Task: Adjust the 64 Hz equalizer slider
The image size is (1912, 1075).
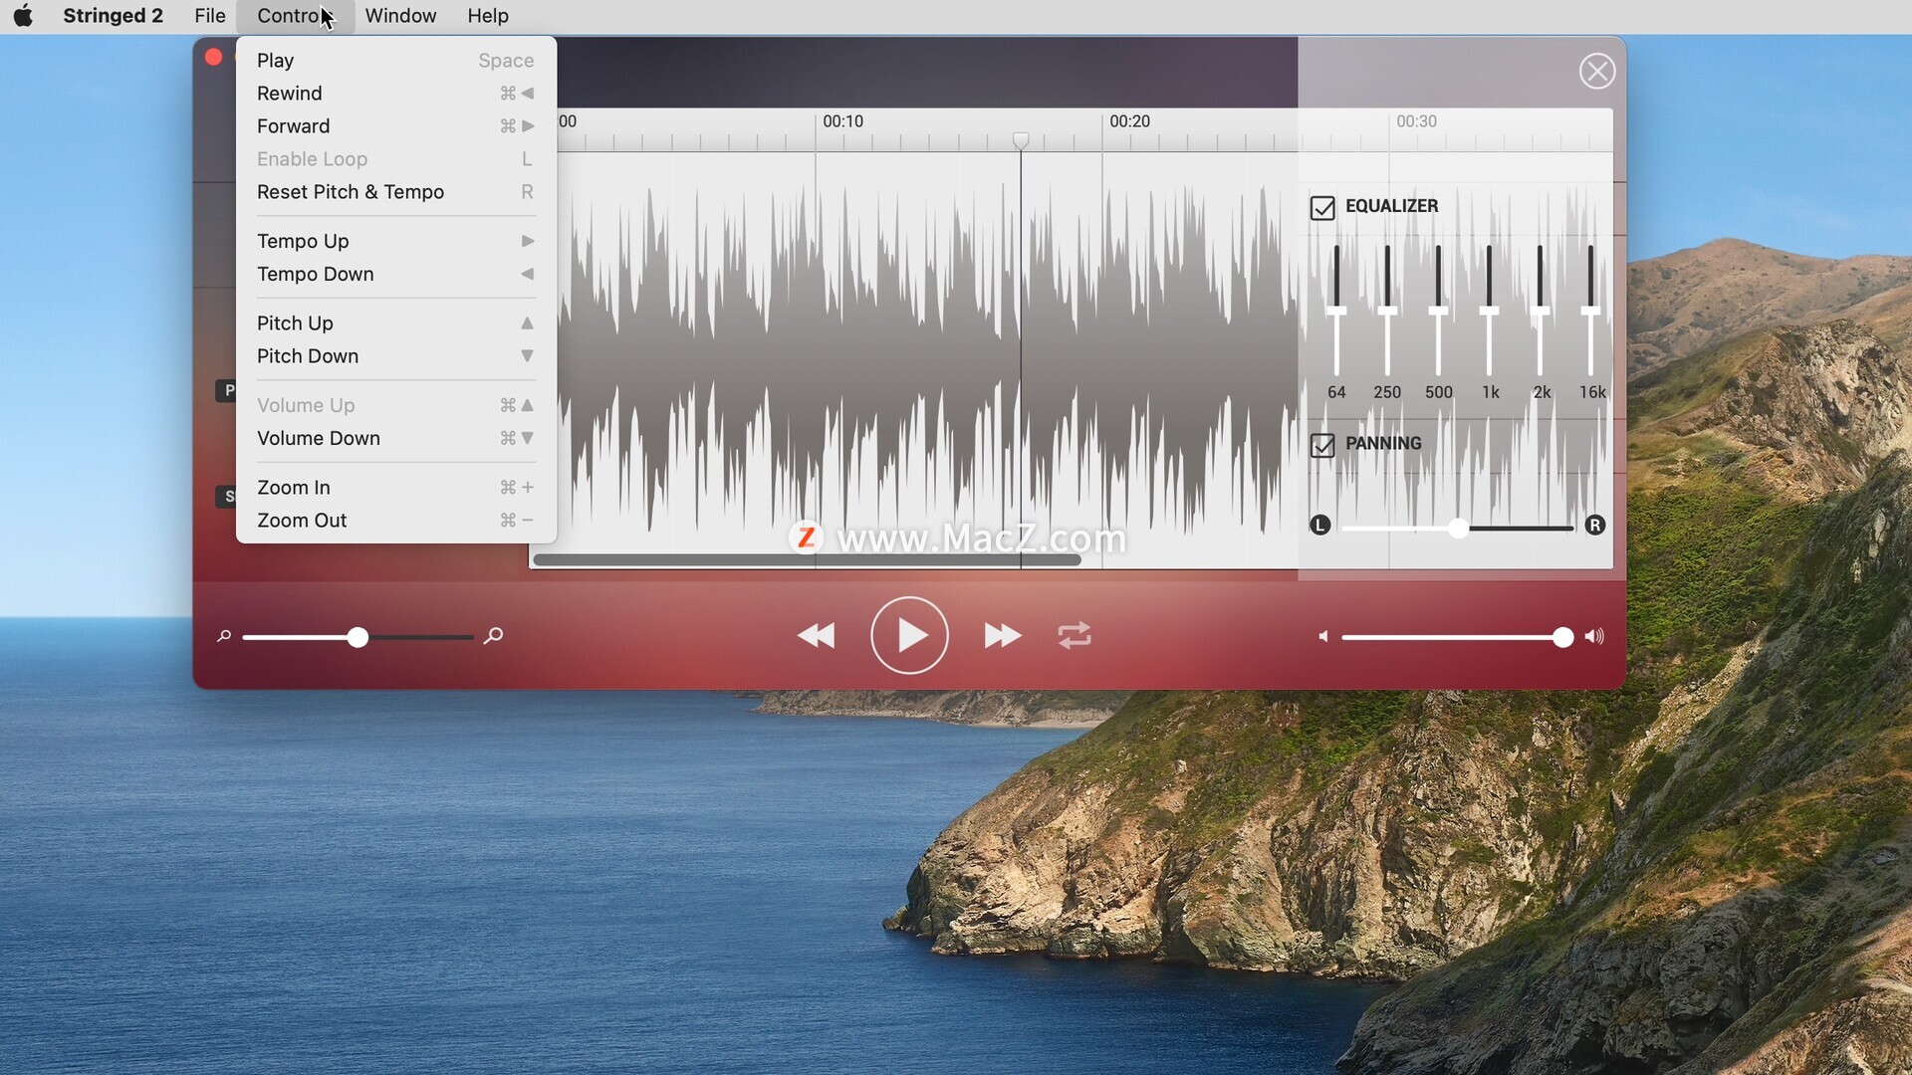Action: click(x=1336, y=311)
